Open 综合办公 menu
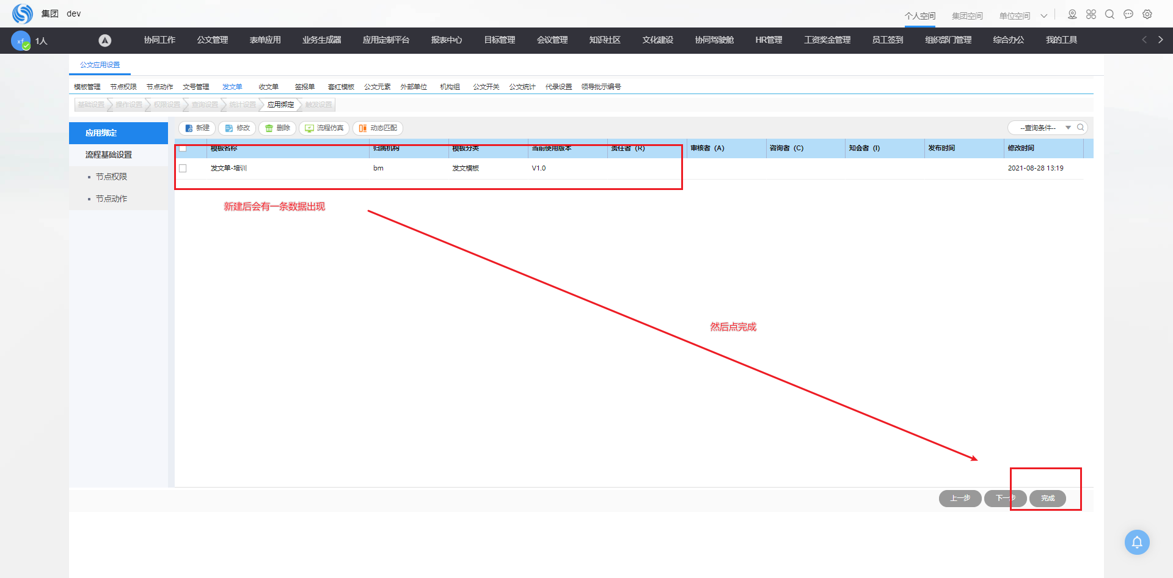The width and height of the screenshot is (1173, 578). [1009, 40]
